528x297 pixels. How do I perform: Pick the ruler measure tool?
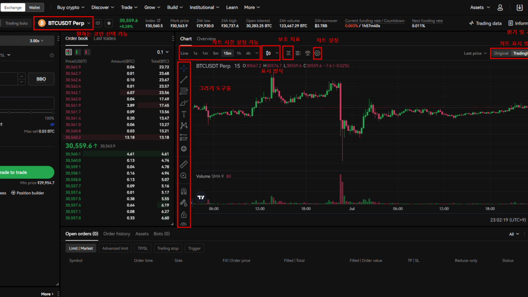(x=184, y=164)
